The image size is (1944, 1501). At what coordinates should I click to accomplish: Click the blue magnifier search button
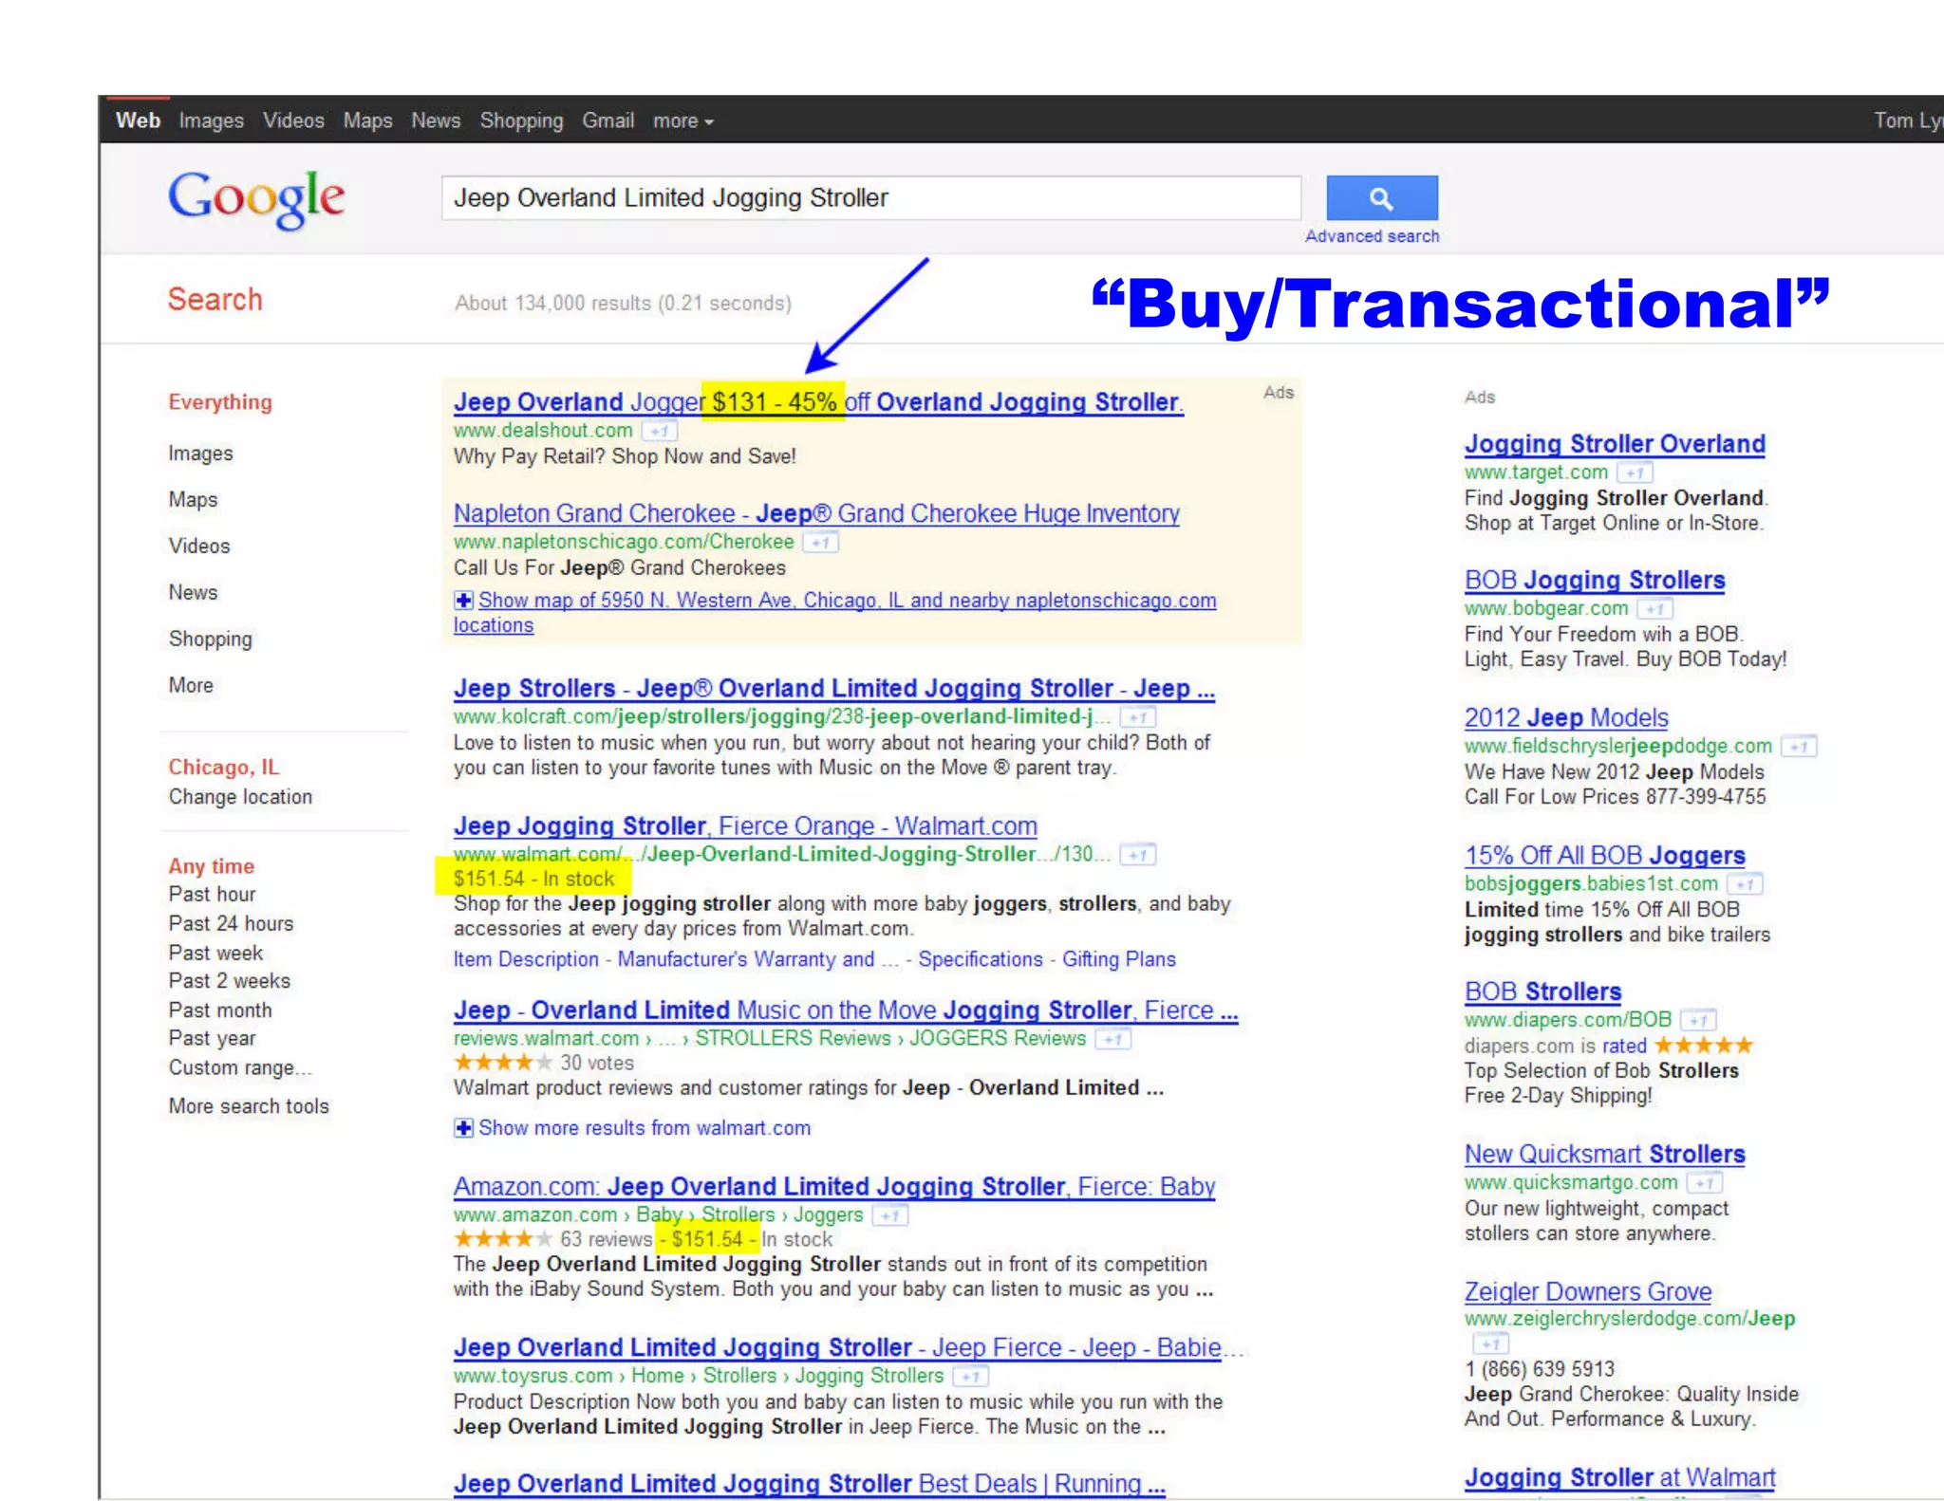click(1381, 198)
